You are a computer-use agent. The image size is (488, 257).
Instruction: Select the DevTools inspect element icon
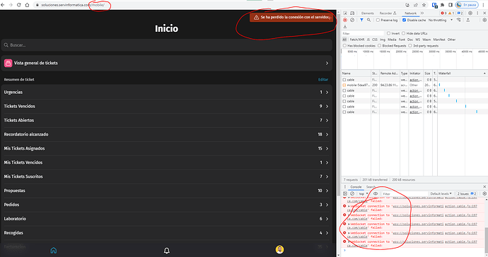(x=345, y=13)
